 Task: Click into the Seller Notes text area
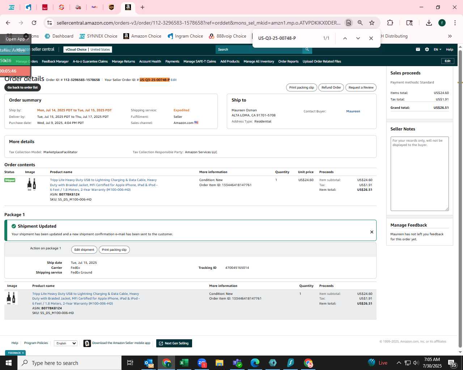pyautogui.click(x=420, y=174)
